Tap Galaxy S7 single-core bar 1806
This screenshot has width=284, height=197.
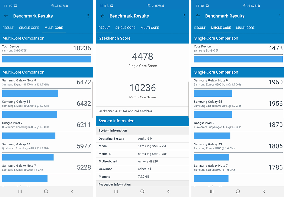click(x=211, y=157)
